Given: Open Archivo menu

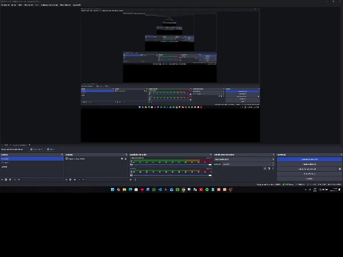Looking at the screenshot, I should pos(5,5).
